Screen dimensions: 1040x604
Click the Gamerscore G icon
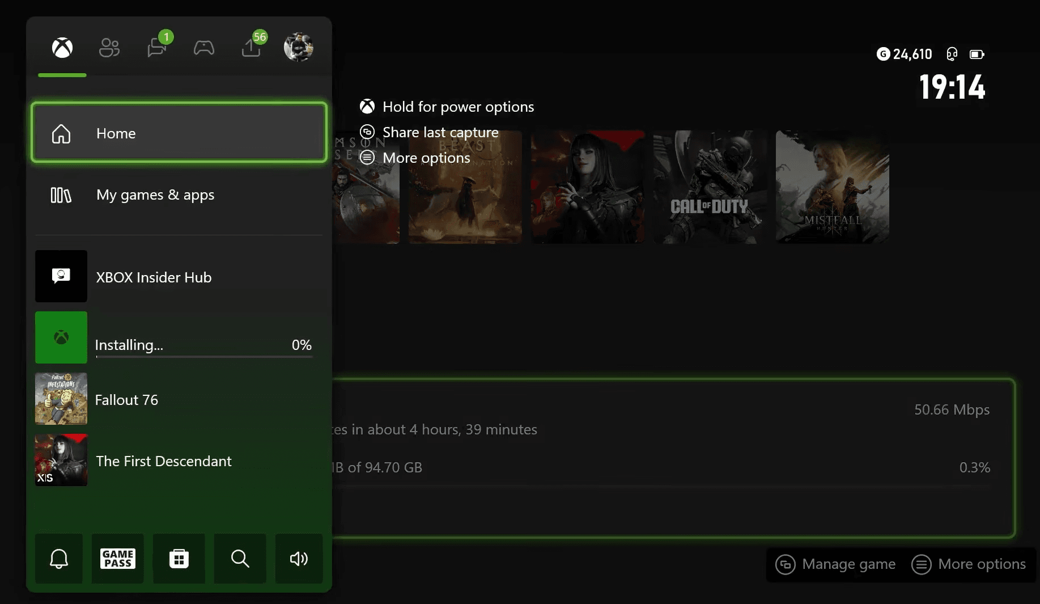tap(883, 54)
